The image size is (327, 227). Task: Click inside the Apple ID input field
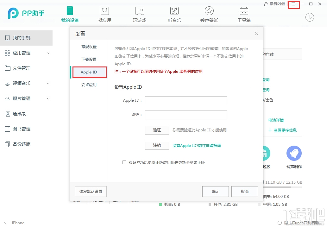(x=186, y=100)
